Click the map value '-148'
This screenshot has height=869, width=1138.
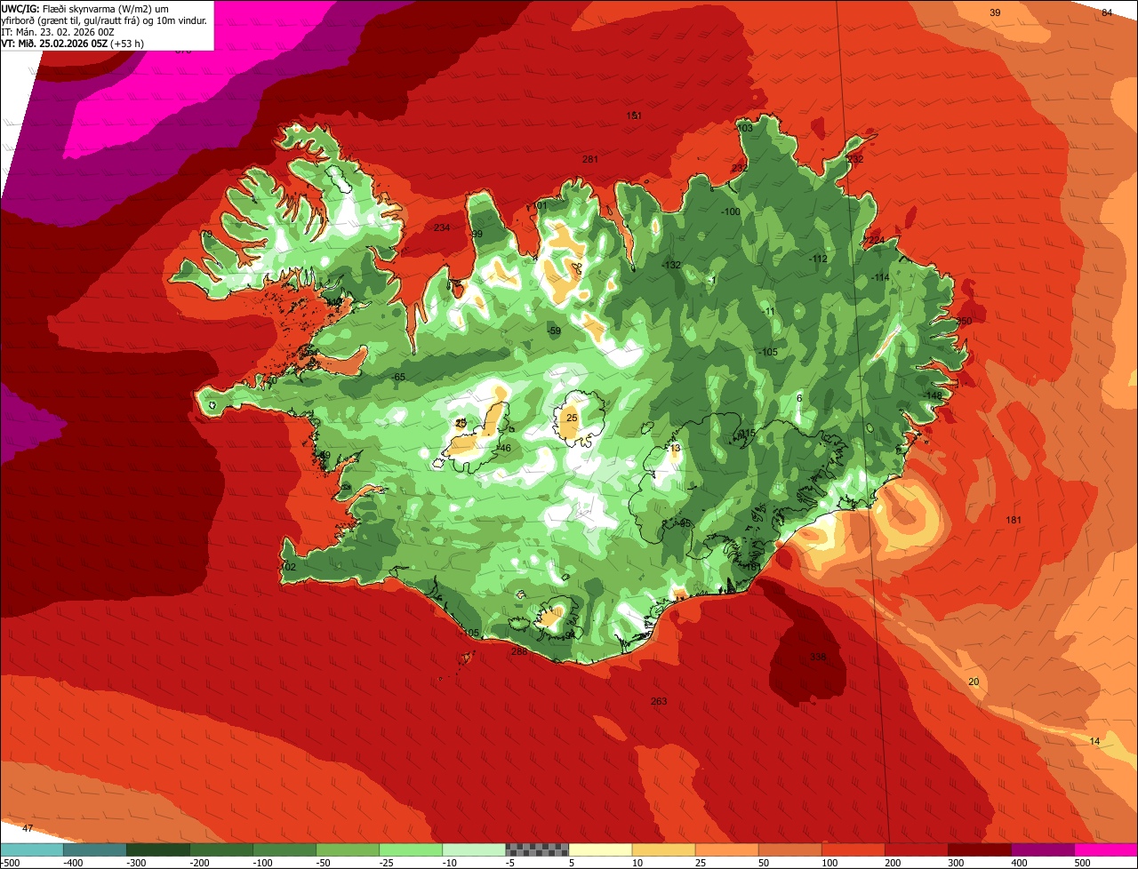tap(933, 395)
